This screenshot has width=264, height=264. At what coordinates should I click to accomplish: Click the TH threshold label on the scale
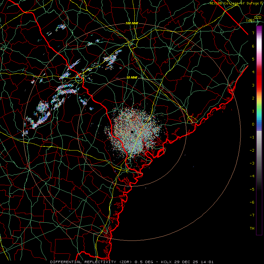(x=252, y=229)
